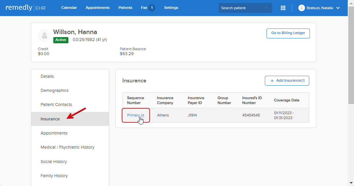Go to Patients in the top navigation
The image size is (354, 186).
[x=125, y=8]
